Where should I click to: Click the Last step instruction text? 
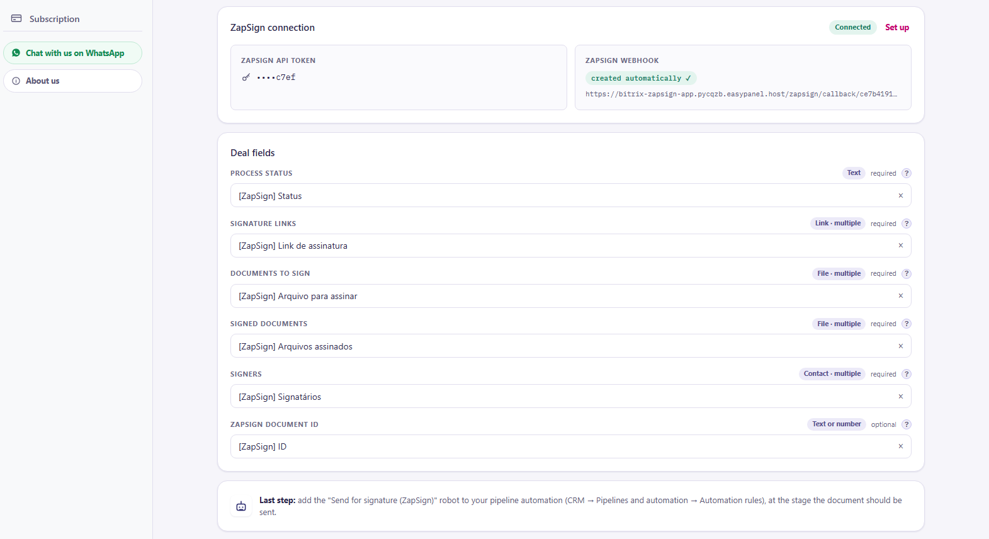pos(580,506)
